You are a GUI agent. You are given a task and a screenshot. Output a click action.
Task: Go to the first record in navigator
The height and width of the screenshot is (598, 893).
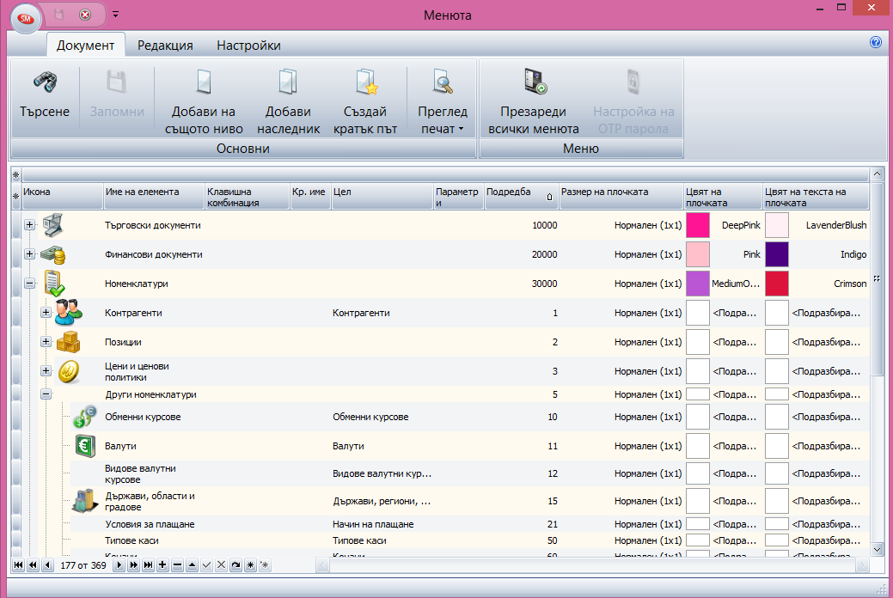(18, 565)
